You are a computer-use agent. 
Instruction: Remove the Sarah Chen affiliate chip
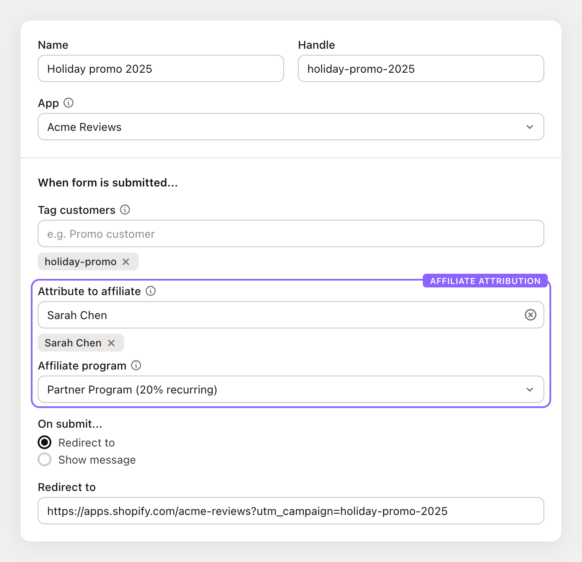point(111,343)
